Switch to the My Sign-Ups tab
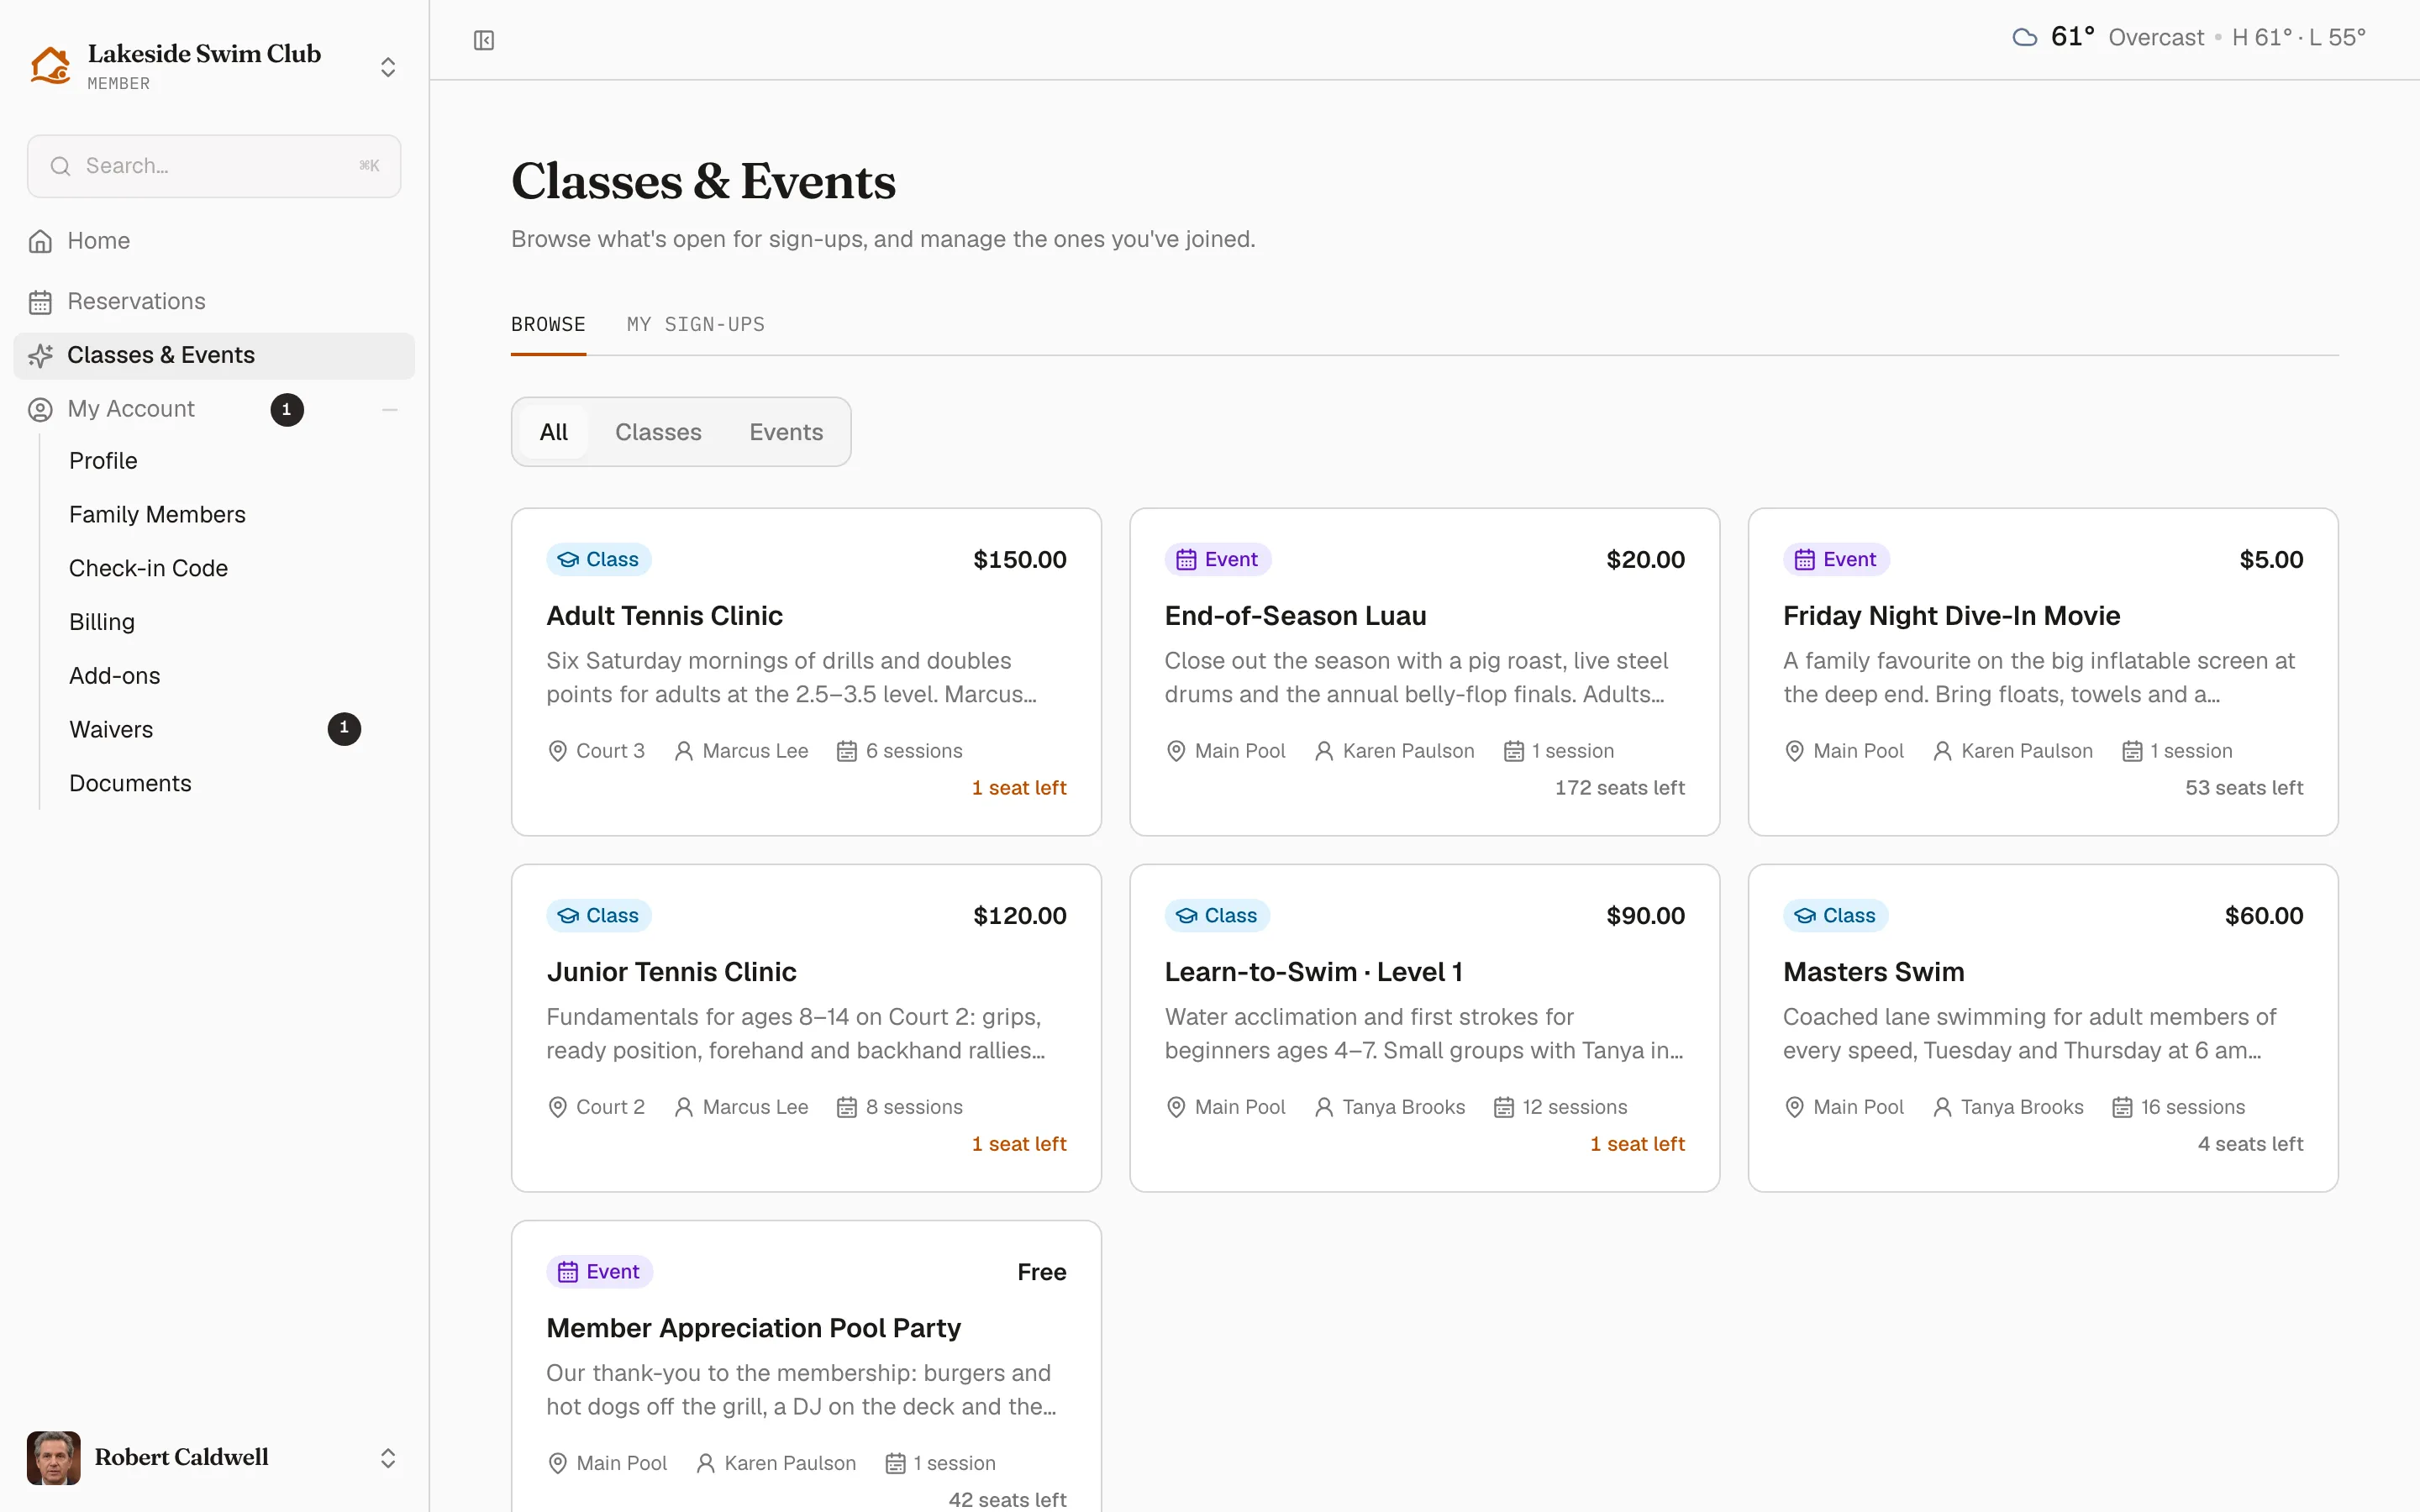 pos(696,325)
